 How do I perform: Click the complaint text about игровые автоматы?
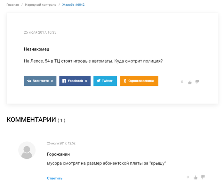pos(93,61)
